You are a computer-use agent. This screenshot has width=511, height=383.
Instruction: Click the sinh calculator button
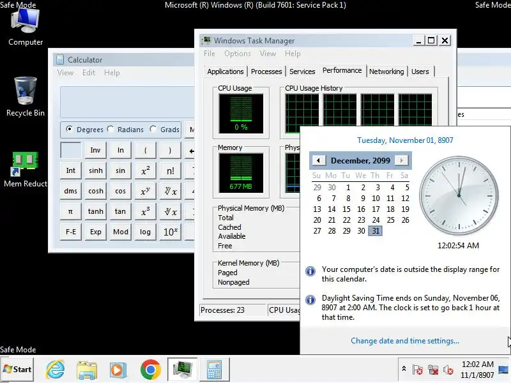pos(95,170)
